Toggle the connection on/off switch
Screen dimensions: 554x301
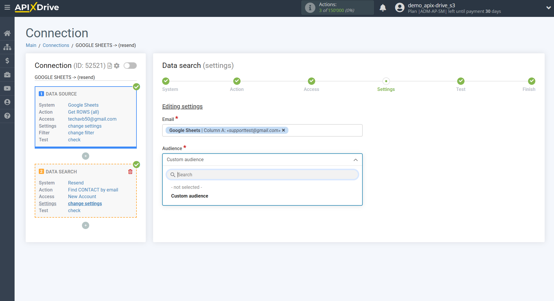(130, 66)
